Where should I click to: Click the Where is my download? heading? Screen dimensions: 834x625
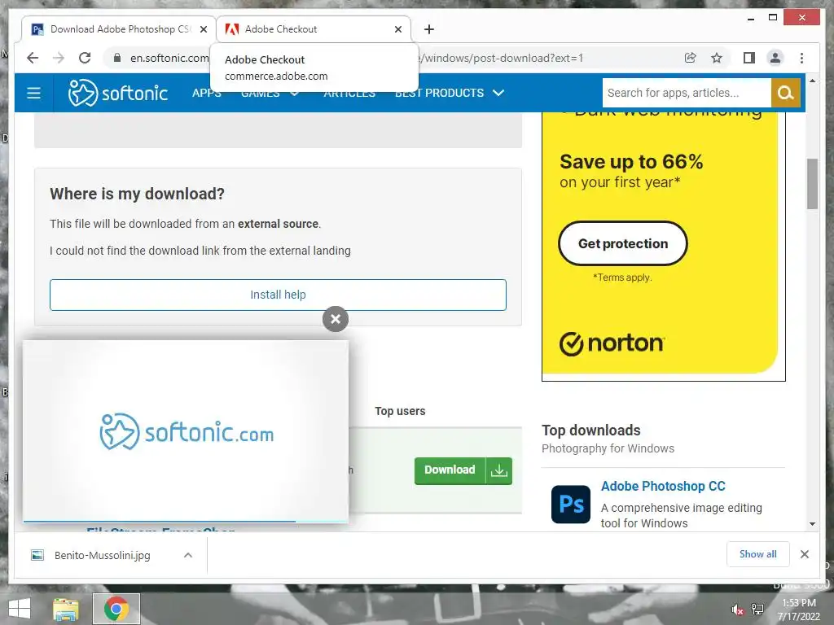pyautogui.click(x=137, y=194)
